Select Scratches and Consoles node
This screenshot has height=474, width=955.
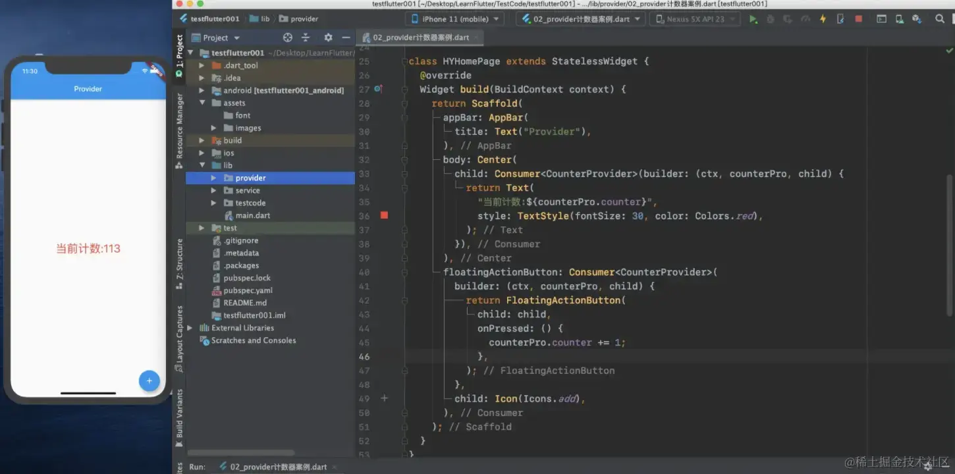pos(254,340)
